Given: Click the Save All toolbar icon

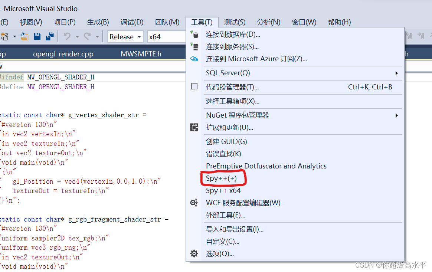Looking at the screenshot, I should point(50,36).
